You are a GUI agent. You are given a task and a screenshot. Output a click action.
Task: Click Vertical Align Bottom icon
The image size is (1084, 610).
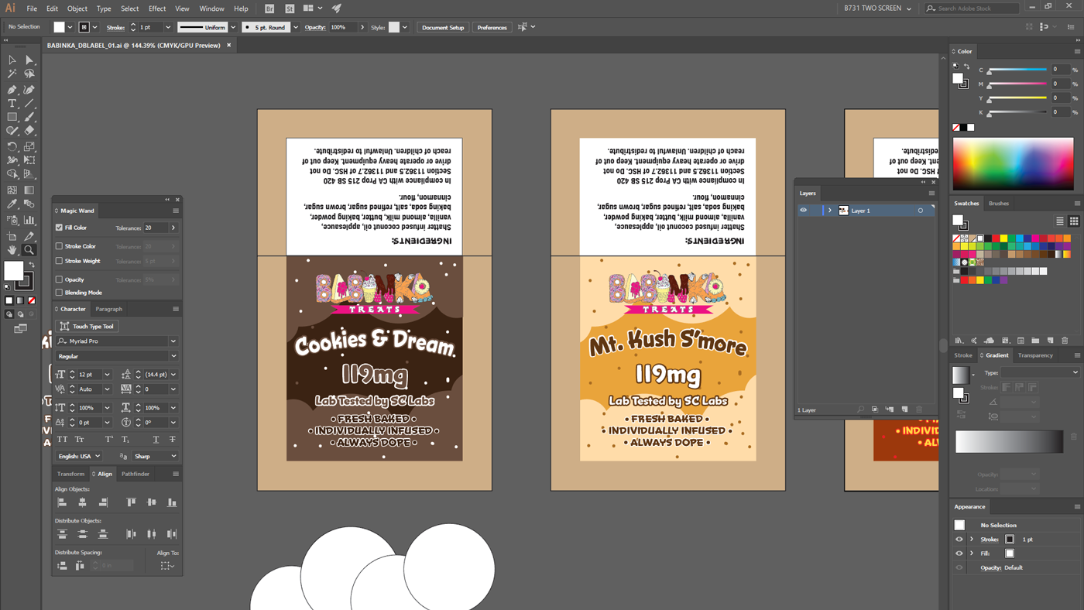[172, 502]
